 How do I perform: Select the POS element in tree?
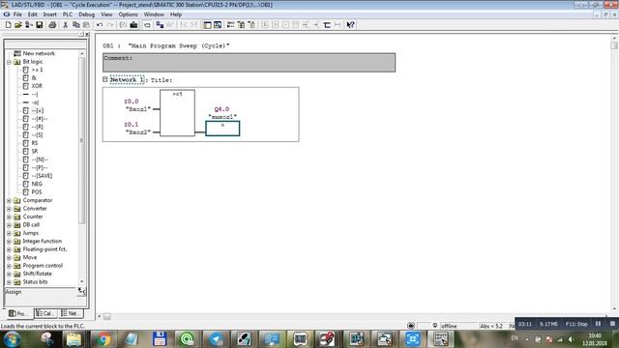(x=37, y=192)
